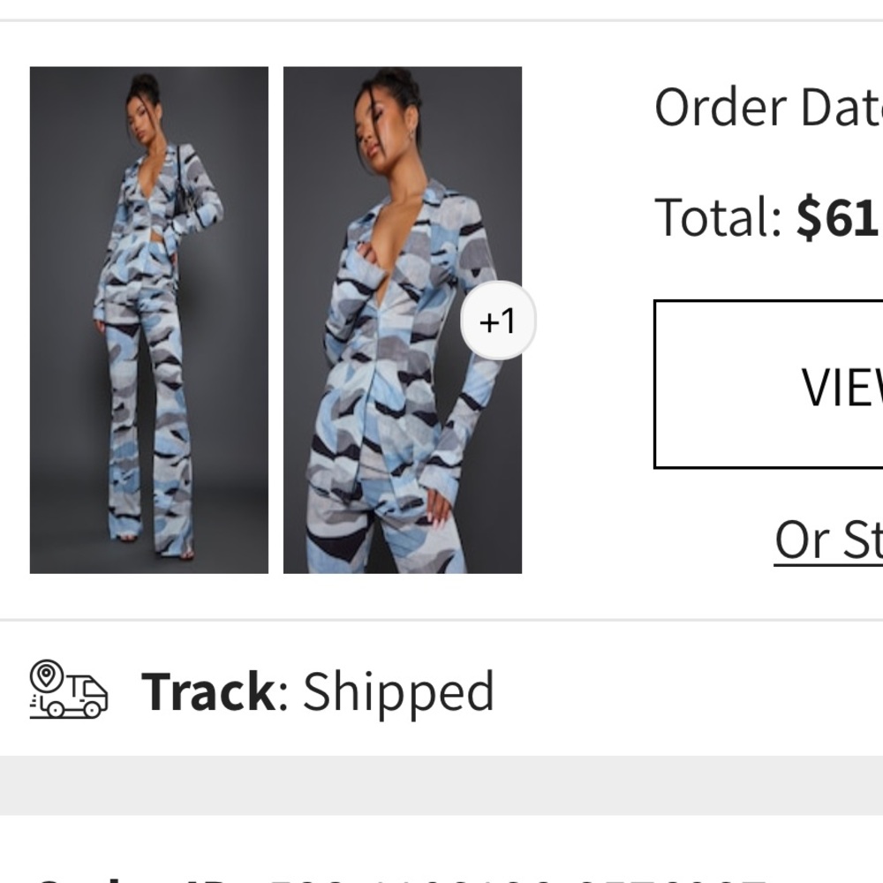Open the first product outfit thumbnail

150,318
